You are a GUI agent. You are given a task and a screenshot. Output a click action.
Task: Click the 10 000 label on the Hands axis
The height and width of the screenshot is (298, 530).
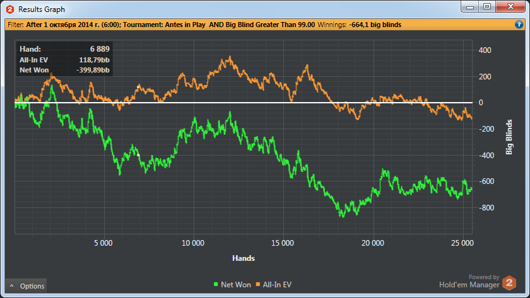192,243
